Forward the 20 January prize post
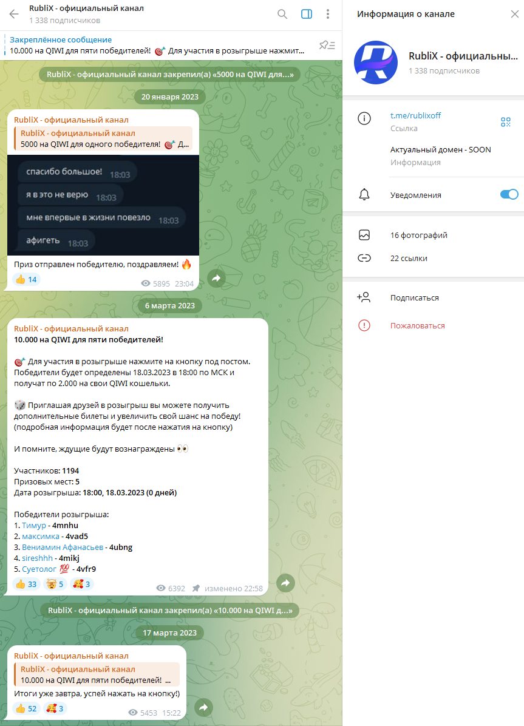524x726 pixels. [x=216, y=278]
